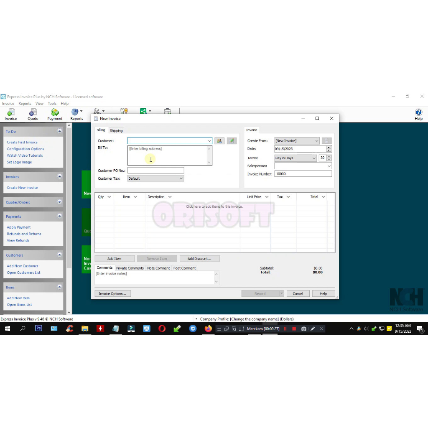428x428 pixels.
Task: Open the Create From dropdown
Action: (317, 141)
